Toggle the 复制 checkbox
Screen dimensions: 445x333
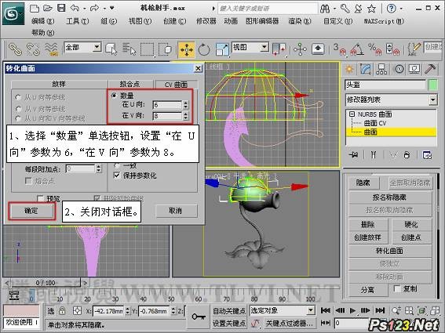(x=397, y=289)
